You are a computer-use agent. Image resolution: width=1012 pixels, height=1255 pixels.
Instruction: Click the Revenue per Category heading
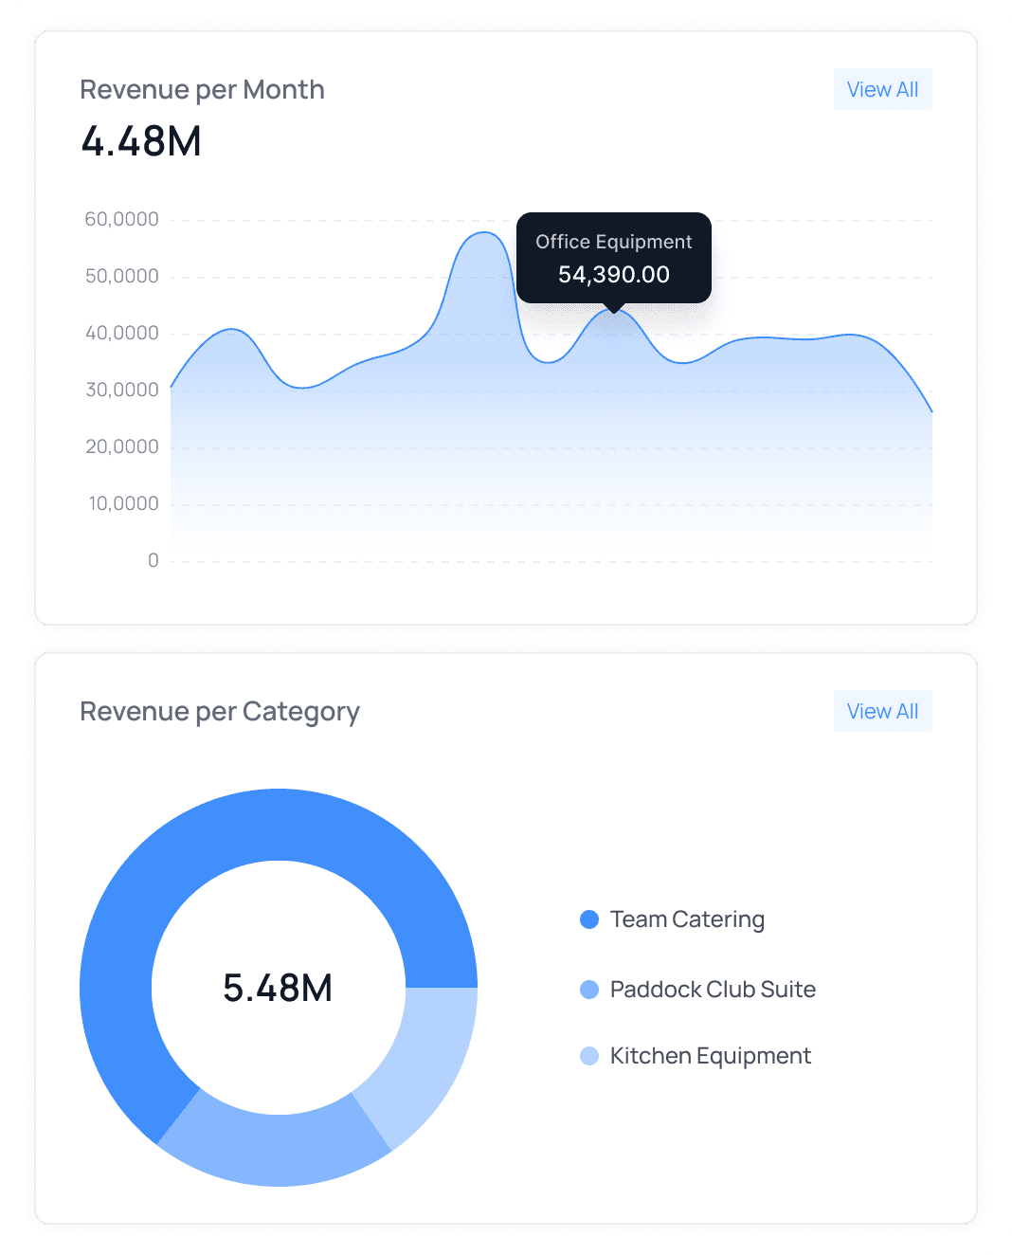tap(220, 711)
